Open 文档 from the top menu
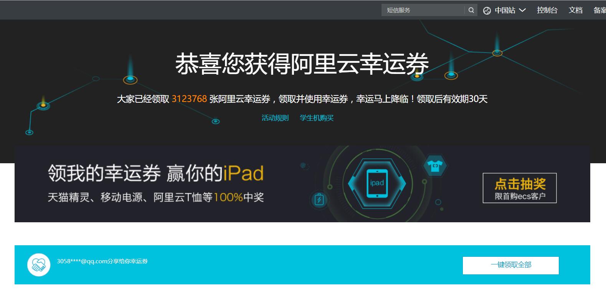606x297 pixels. click(x=575, y=10)
